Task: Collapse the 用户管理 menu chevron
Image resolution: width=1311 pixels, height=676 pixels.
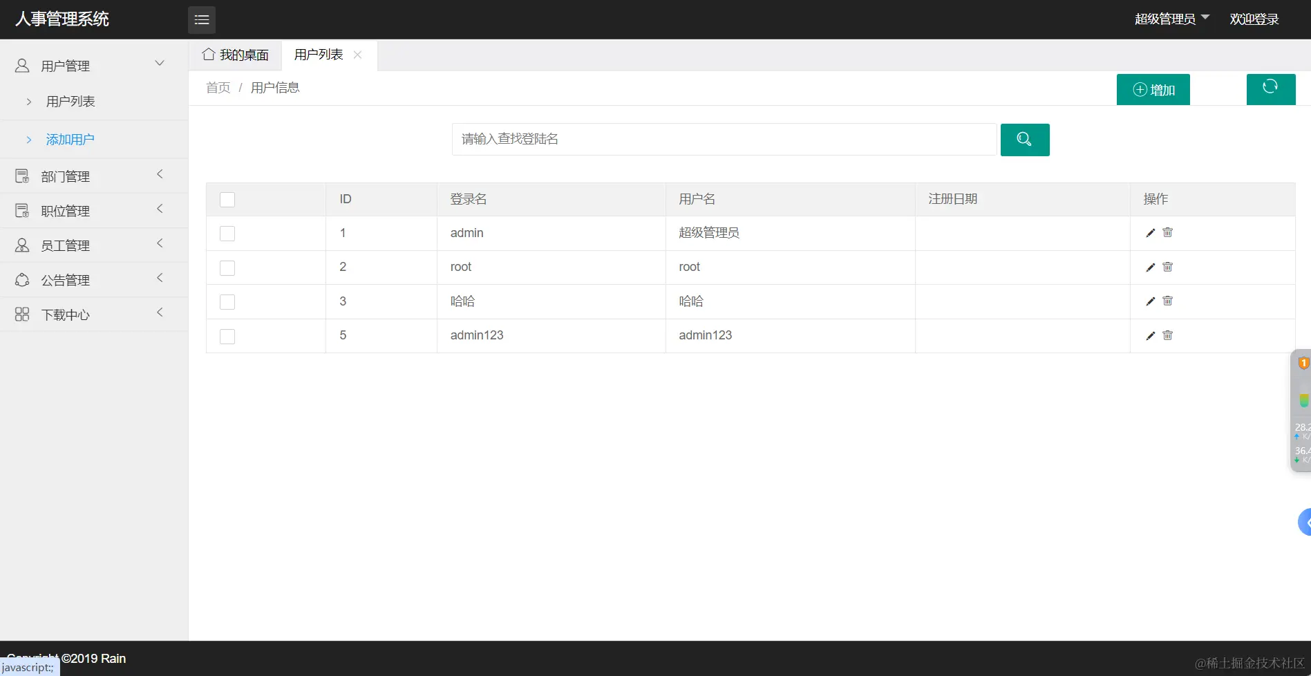Action: 160,63
